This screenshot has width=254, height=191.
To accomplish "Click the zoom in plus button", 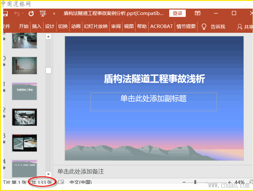I will 229,182.
